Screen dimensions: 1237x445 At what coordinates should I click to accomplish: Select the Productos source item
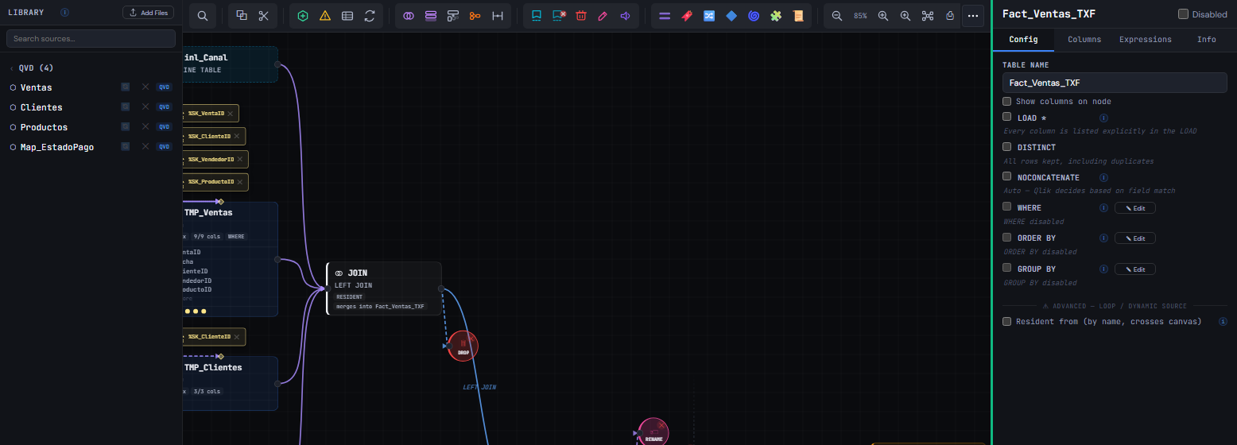point(44,127)
